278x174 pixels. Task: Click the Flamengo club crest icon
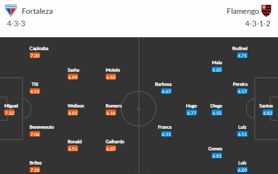(x=266, y=10)
